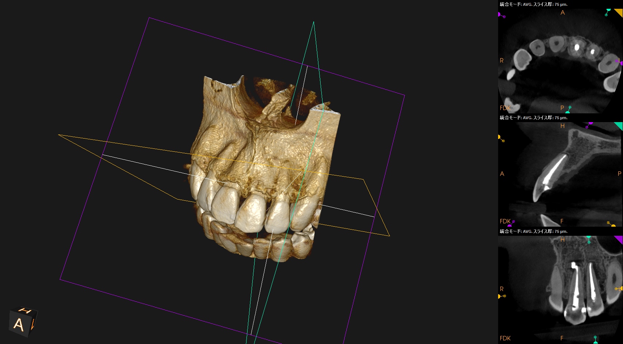Click the FDK label in the coronal view

point(505,338)
